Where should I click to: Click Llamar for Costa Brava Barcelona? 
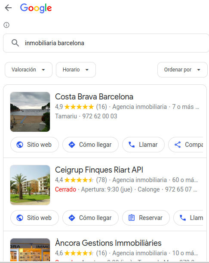[143, 145]
